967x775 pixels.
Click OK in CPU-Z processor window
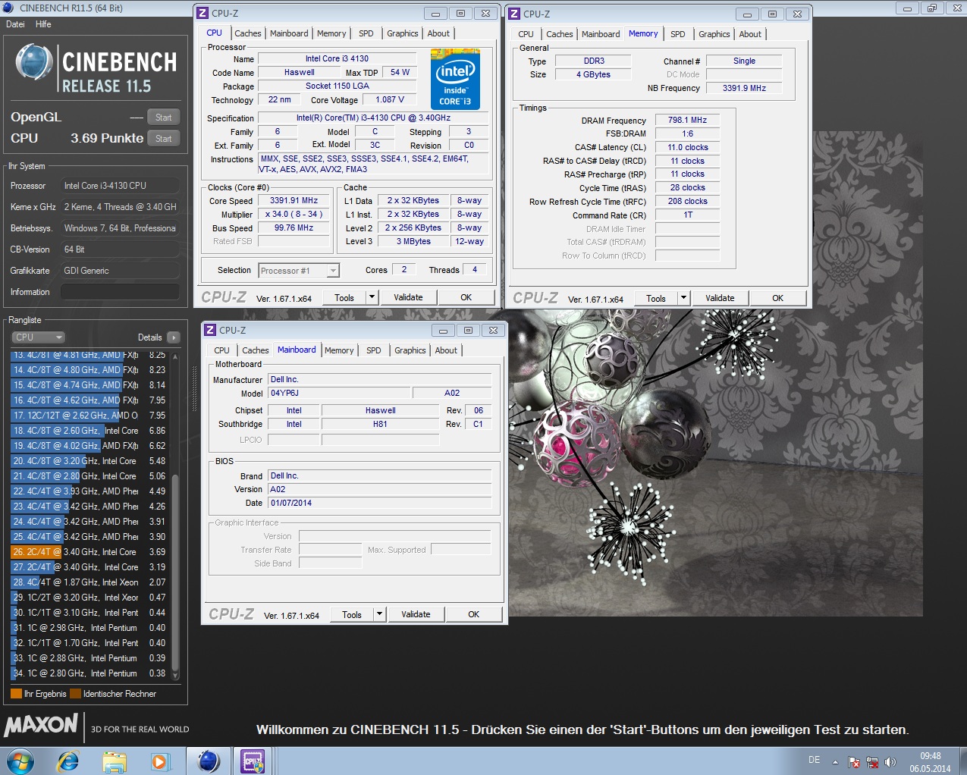(466, 298)
